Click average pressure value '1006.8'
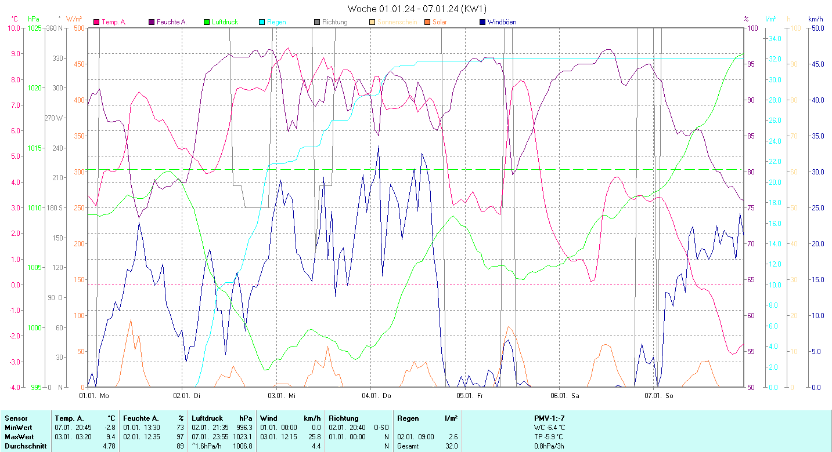This screenshot has width=832, height=452. tap(242, 446)
